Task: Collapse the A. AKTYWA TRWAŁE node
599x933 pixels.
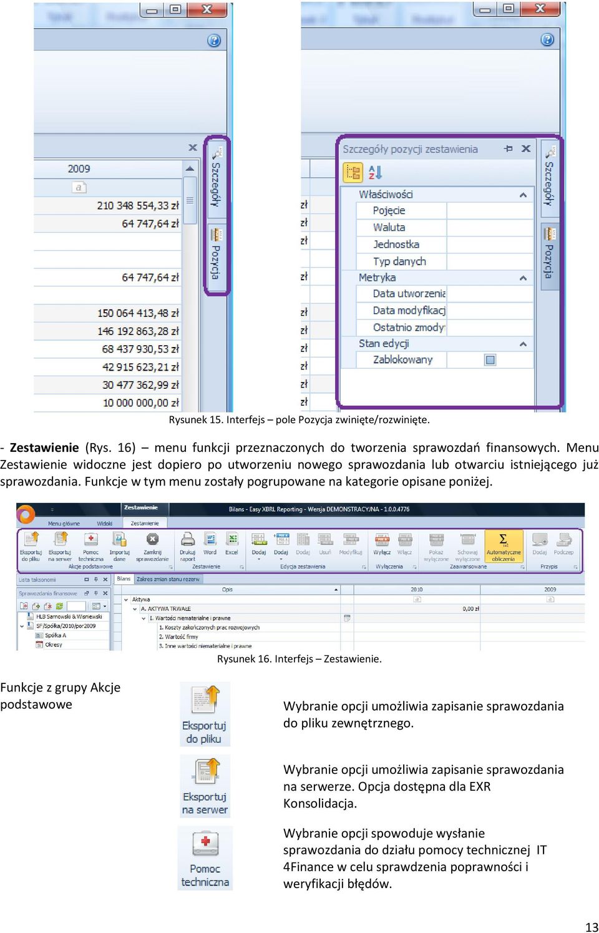Action: (x=135, y=608)
